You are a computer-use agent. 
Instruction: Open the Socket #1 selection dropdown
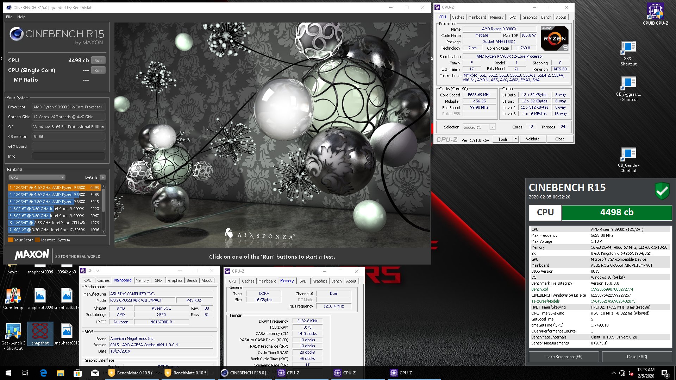pyautogui.click(x=479, y=127)
